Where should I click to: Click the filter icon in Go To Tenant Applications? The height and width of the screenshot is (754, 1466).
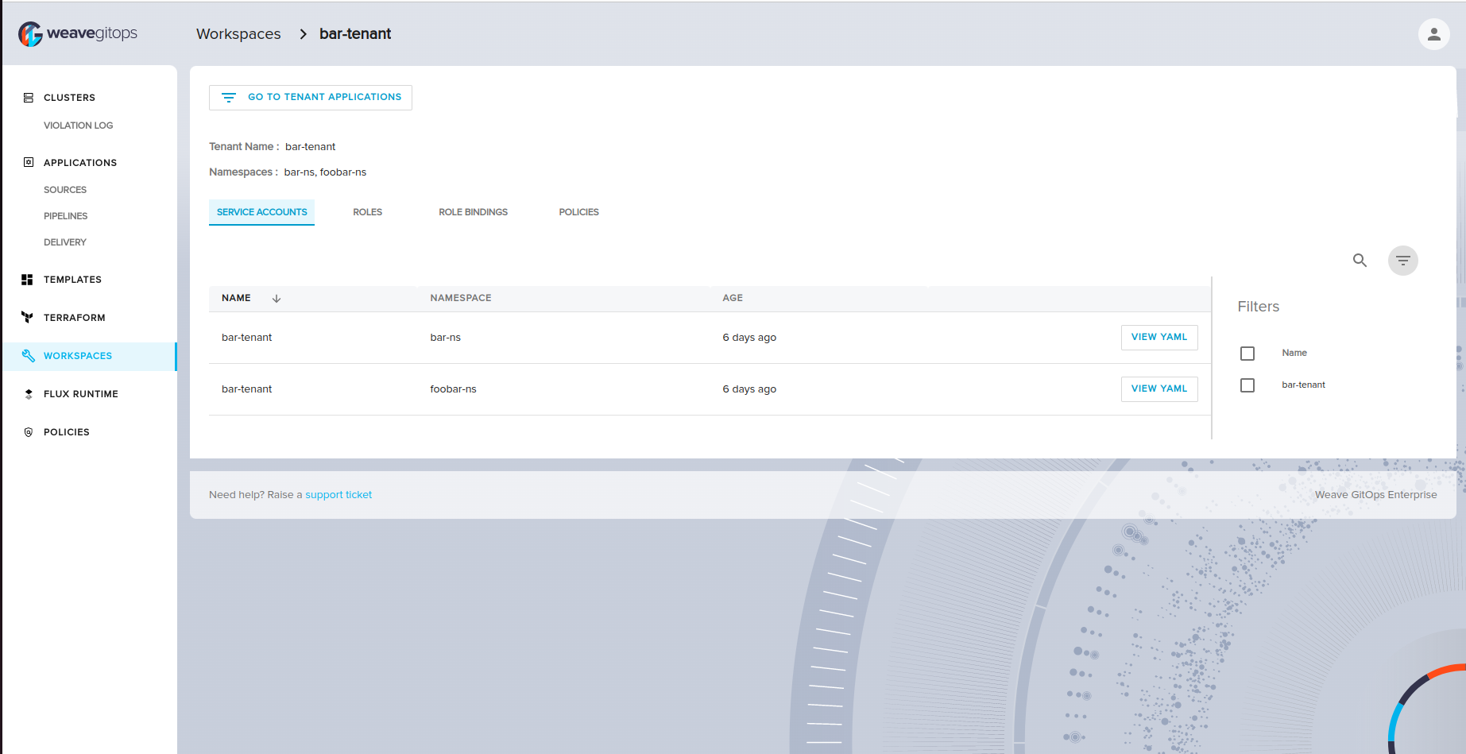pyautogui.click(x=229, y=98)
